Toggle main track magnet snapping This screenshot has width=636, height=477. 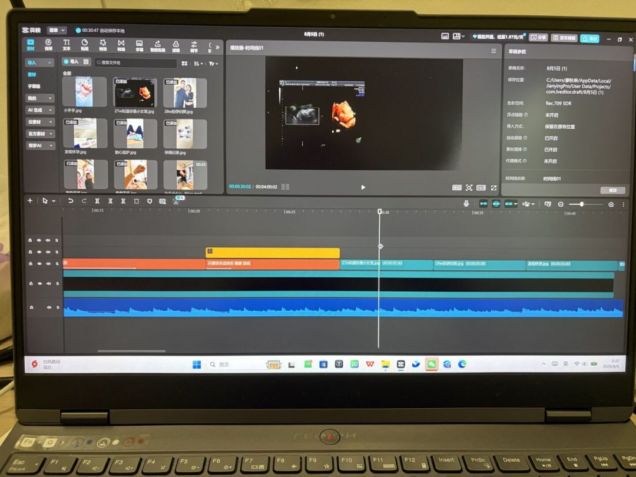tap(483, 204)
